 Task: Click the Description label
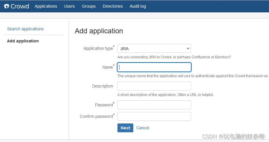click(102, 86)
